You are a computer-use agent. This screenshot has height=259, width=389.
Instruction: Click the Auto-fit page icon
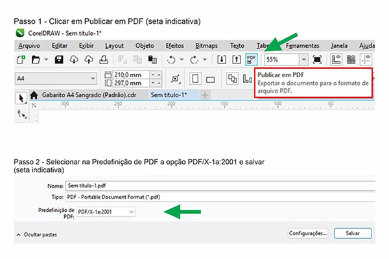click(176, 79)
